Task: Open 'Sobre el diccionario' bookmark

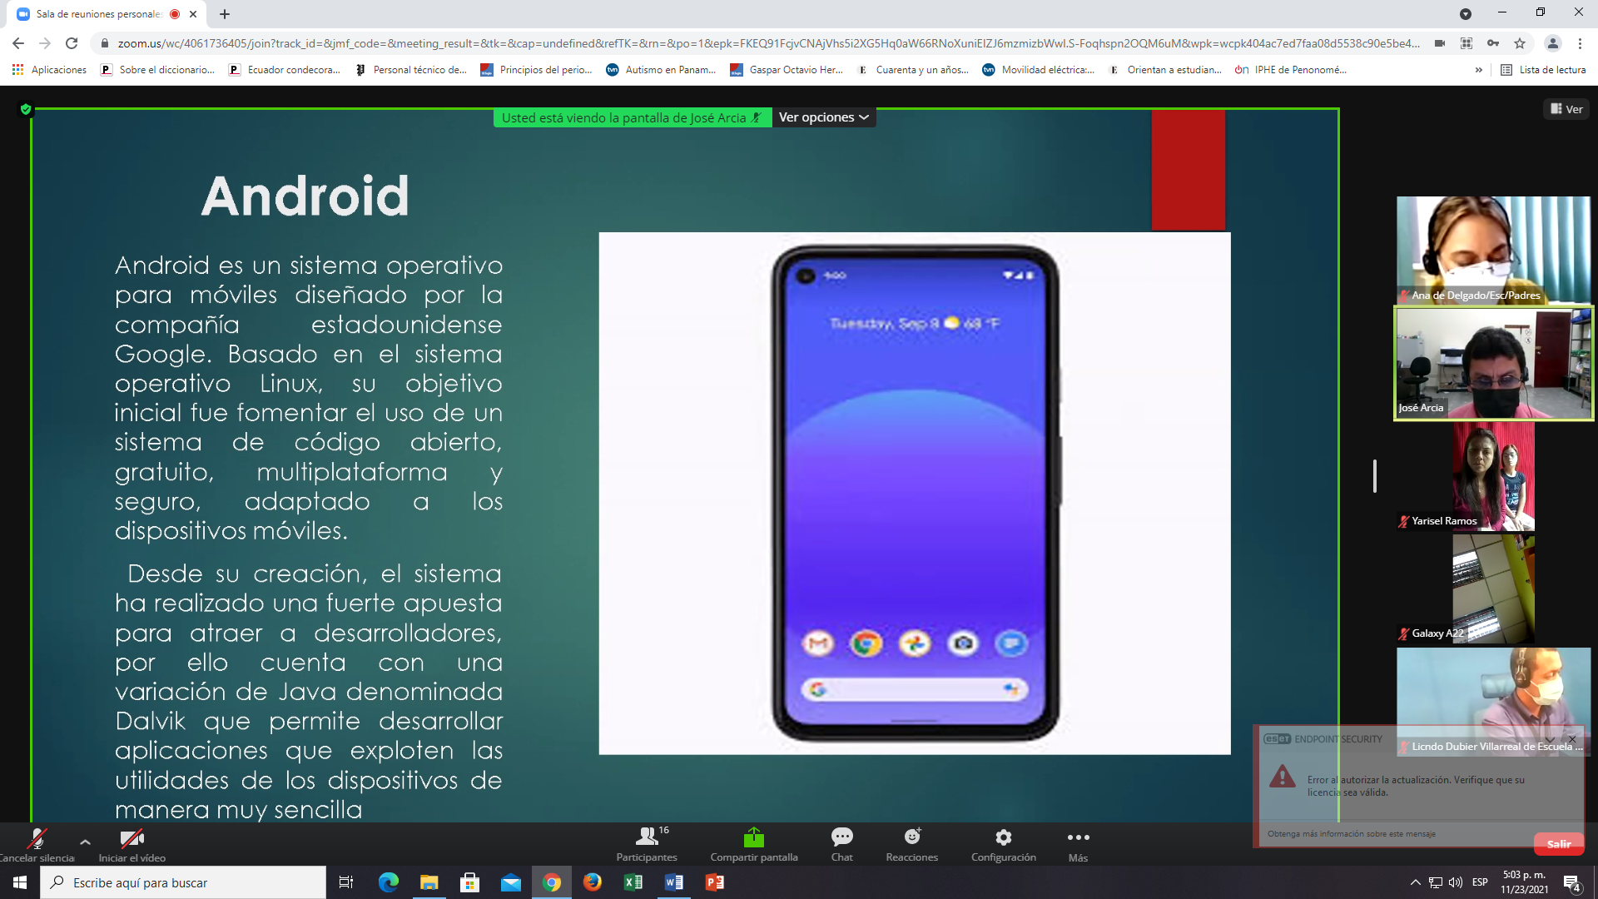Action: tap(157, 70)
